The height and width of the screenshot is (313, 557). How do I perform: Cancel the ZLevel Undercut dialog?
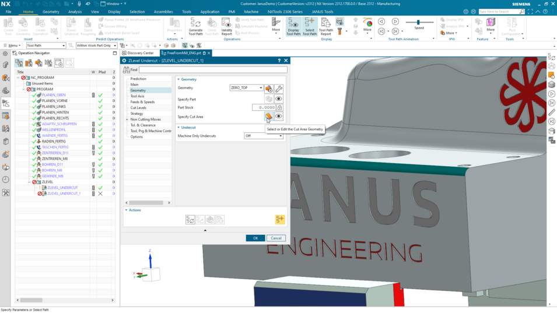click(276, 238)
